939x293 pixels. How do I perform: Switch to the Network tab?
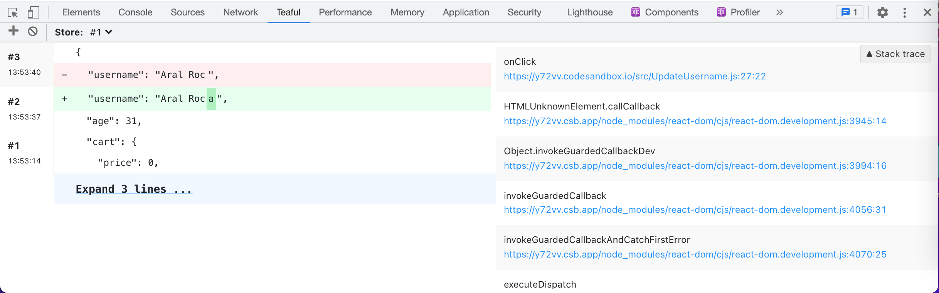click(241, 12)
